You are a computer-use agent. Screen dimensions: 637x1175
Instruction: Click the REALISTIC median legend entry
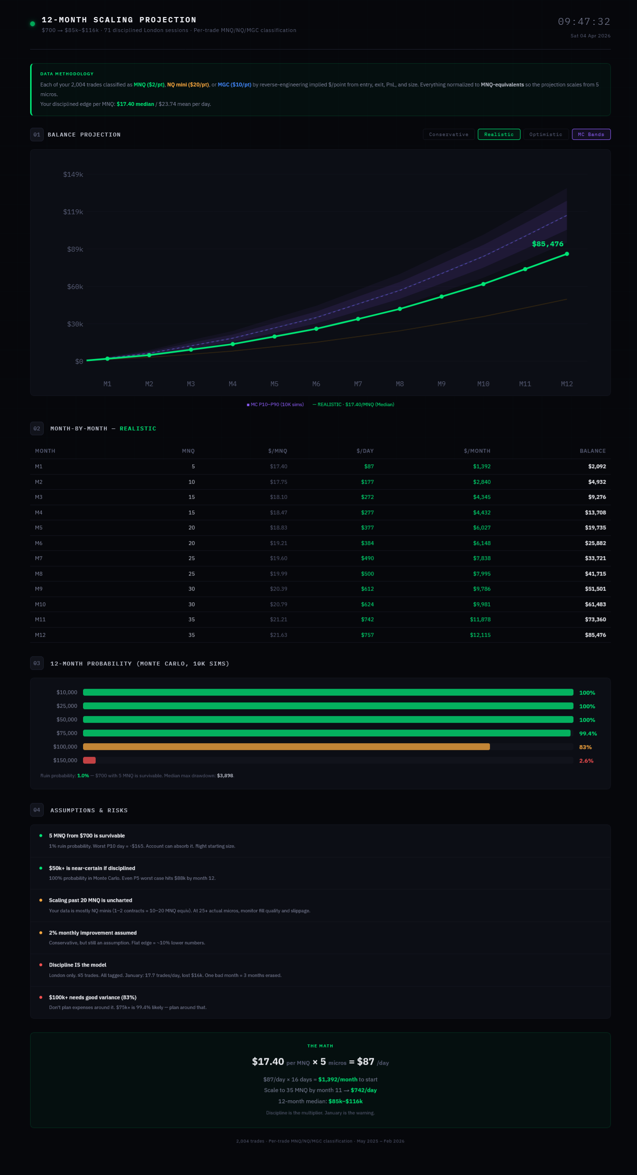pyautogui.click(x=353, y=405)
